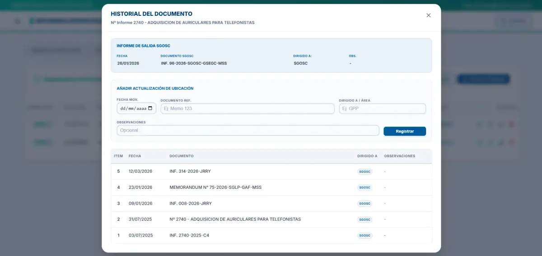Click the Nº Informe 2740 subtitle
The height and width of the screenshot is (256, 542).
(182, 23)
